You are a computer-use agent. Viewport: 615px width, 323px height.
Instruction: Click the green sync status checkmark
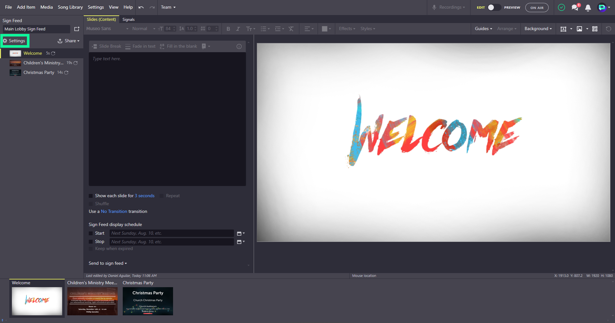click(561, 7)
